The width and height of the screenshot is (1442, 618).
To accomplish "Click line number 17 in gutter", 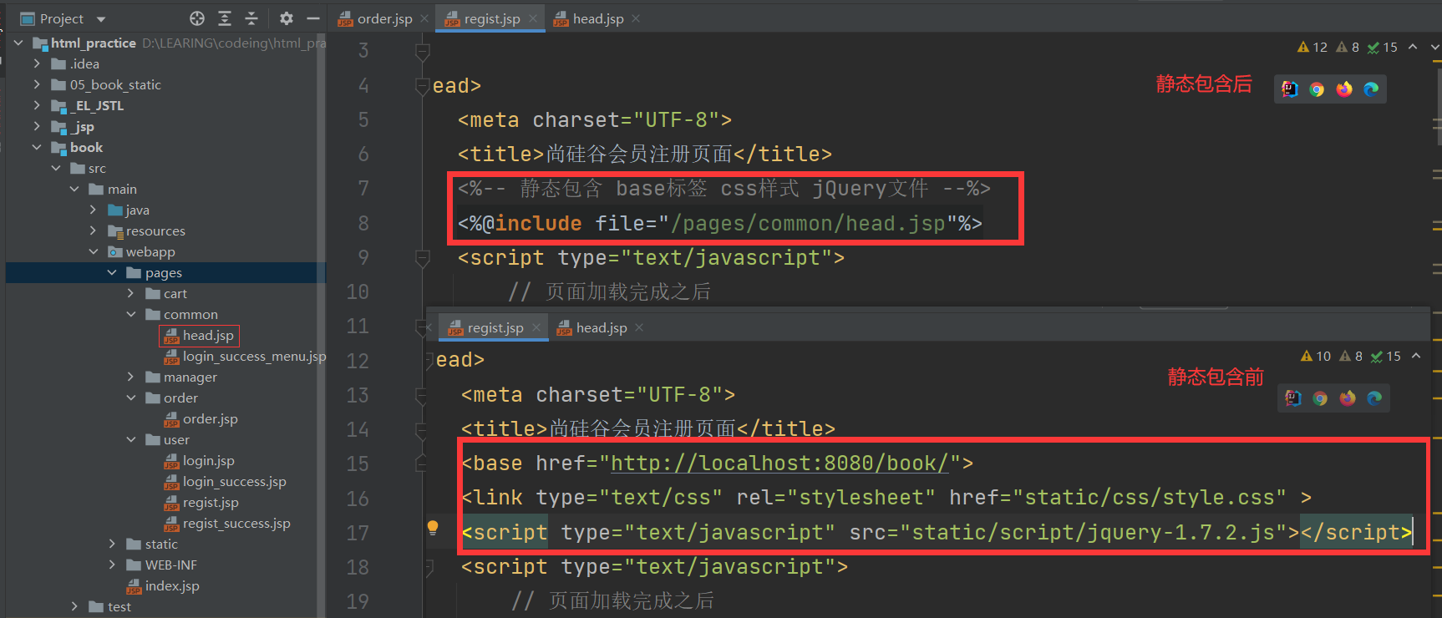I will pos(358,533).
